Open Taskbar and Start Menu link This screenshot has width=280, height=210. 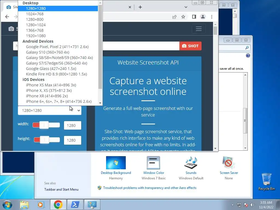point(61,189)
